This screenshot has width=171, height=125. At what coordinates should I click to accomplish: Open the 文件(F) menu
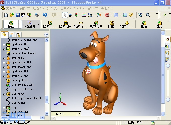pyautogui.click(x=11, y=8)
